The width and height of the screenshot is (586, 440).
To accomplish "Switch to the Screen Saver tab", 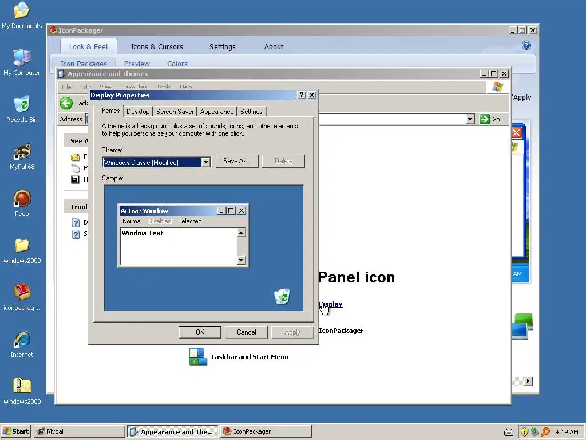I will click(175, 112).
